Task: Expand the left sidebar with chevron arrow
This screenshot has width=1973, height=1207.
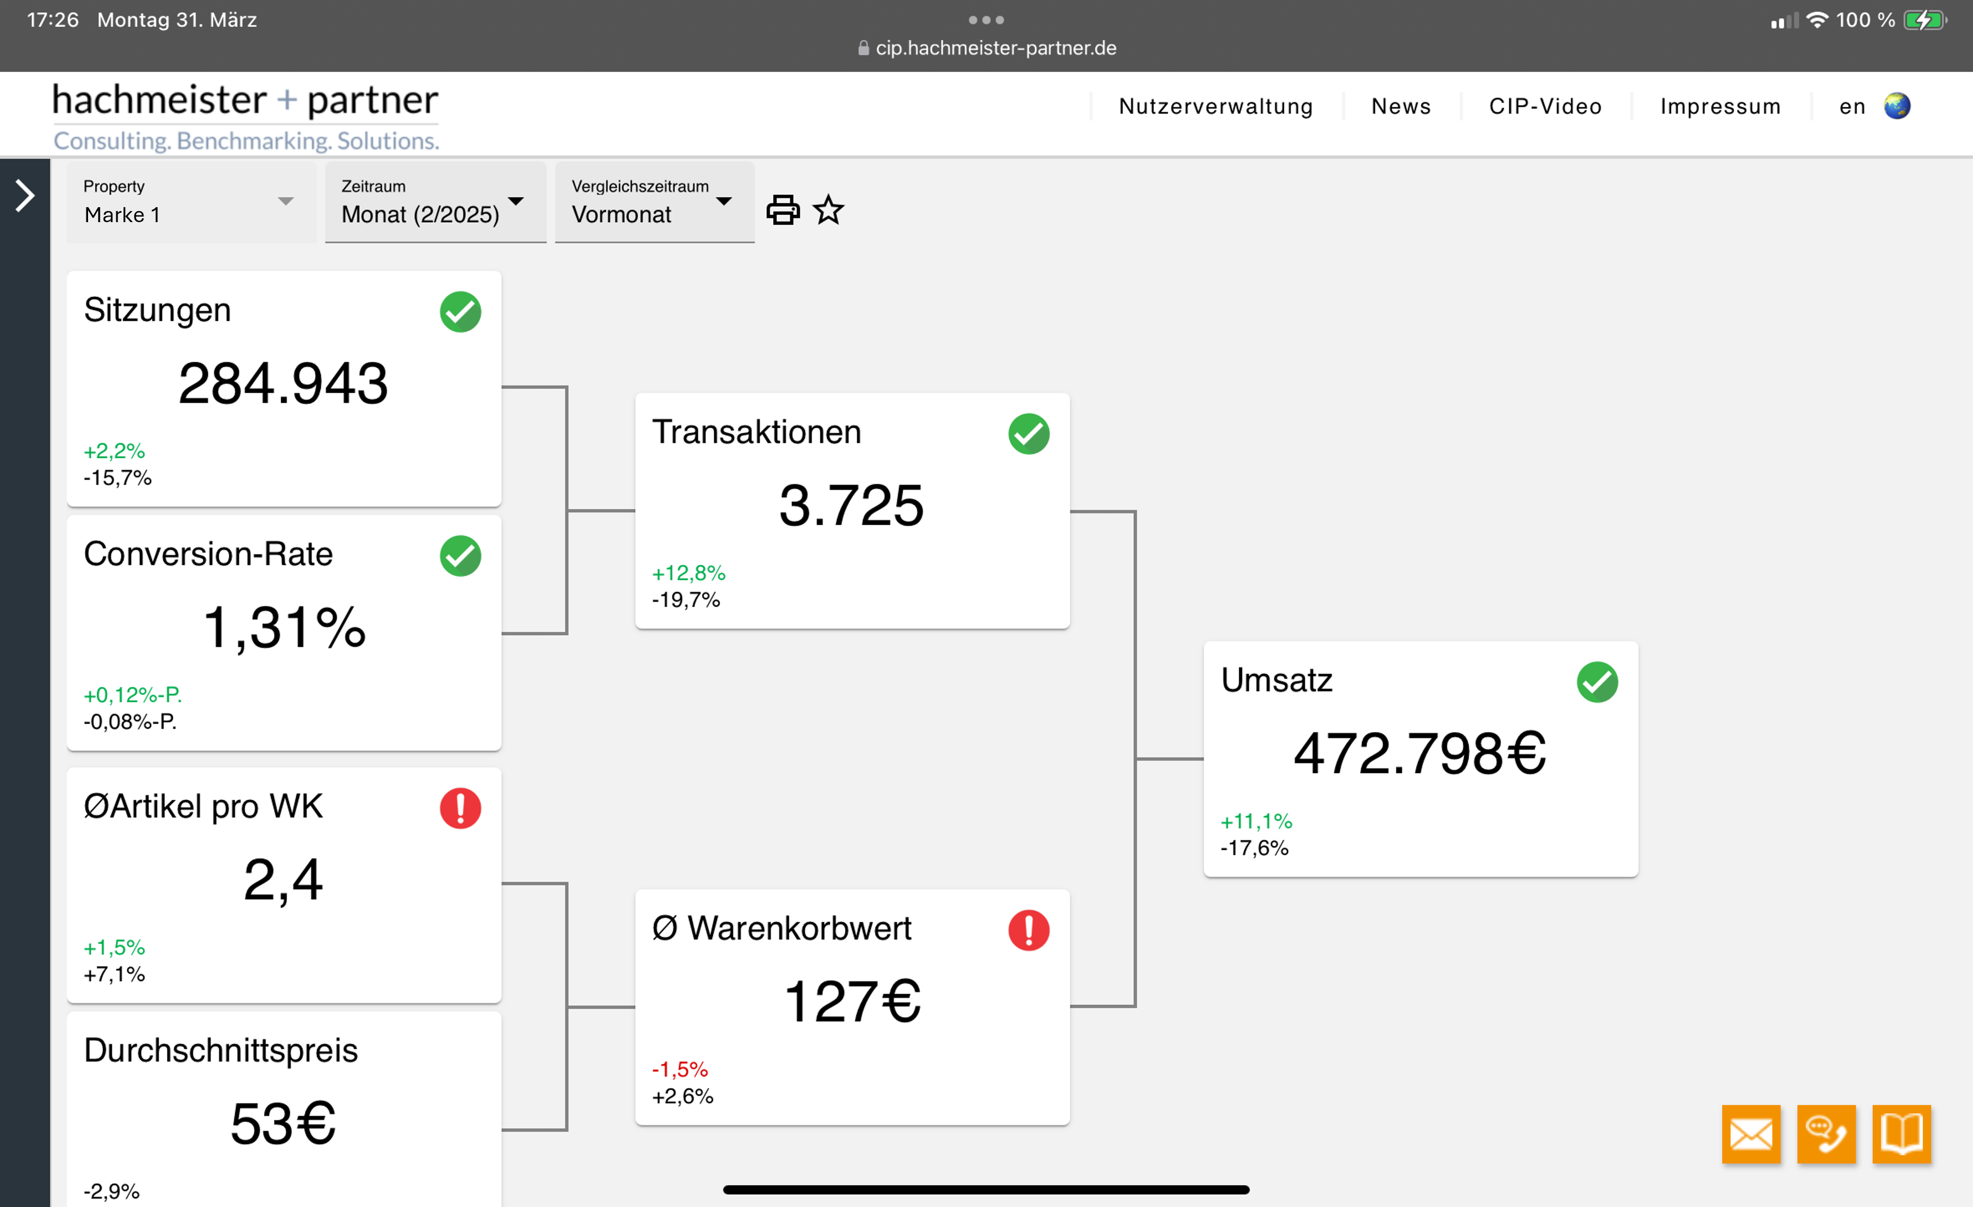Action: (x=25, y=196)
